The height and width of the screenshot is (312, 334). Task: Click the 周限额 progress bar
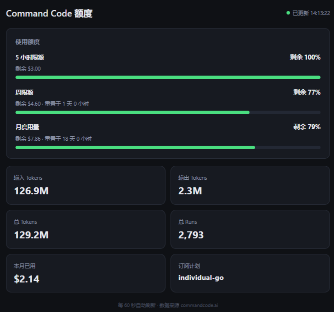(x=168, y=113)
